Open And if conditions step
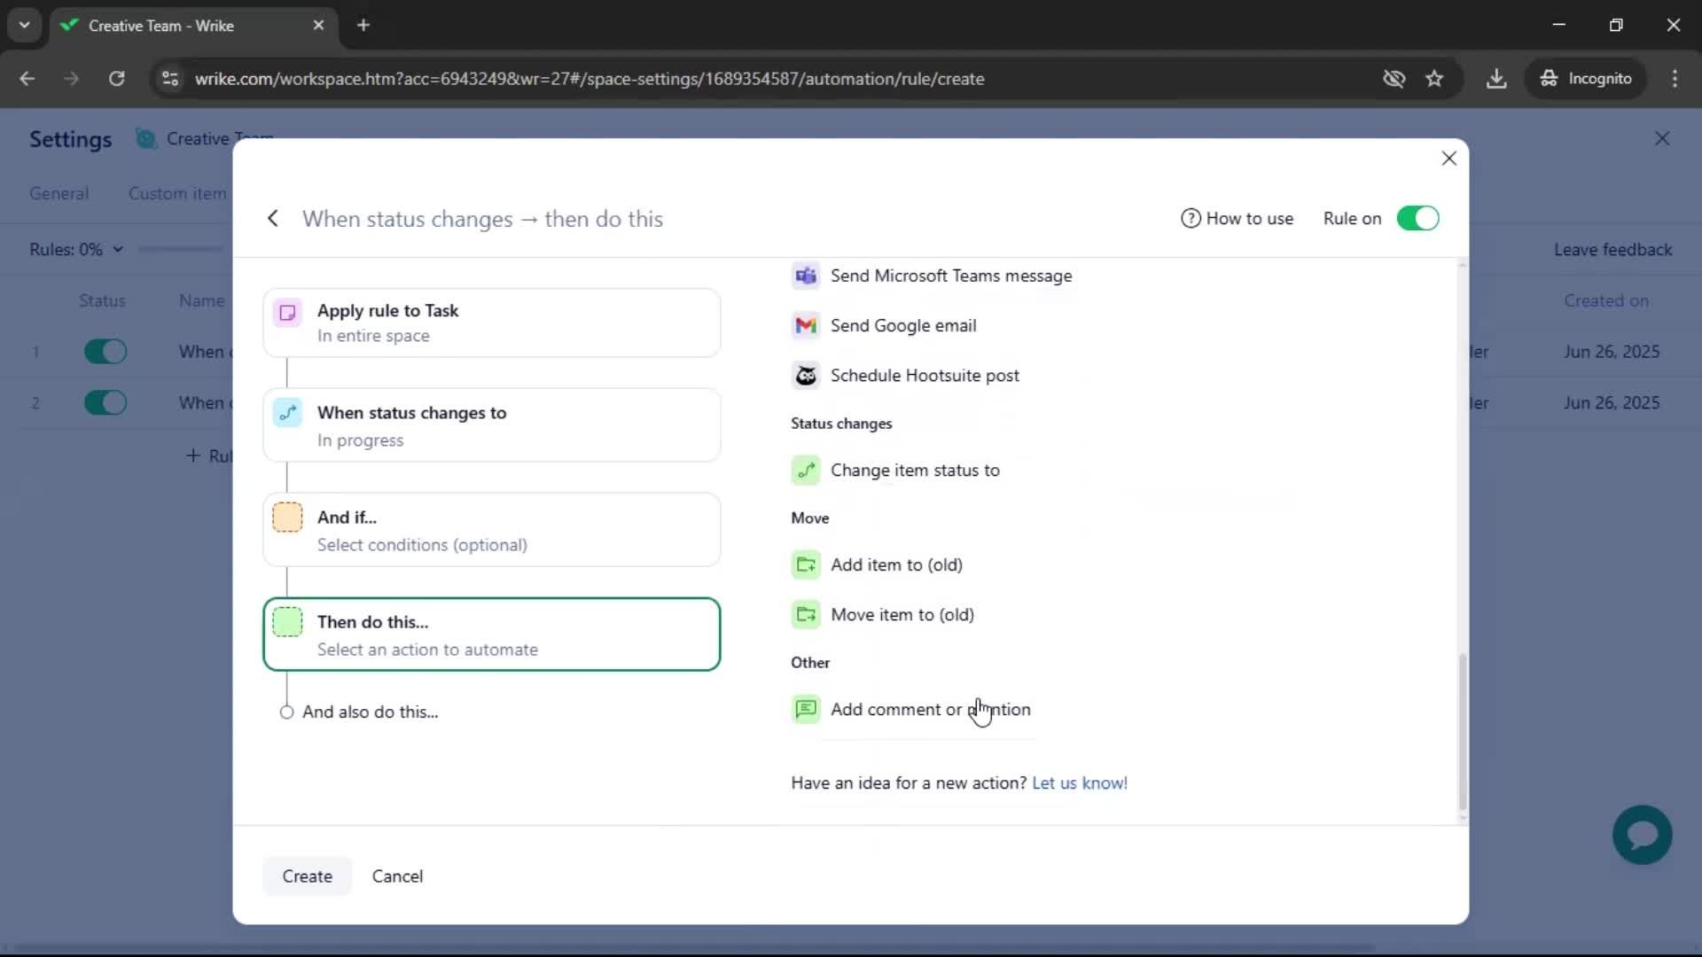Image resolution: width=1702 pixels, height=957 pixels. pos(492,530)
